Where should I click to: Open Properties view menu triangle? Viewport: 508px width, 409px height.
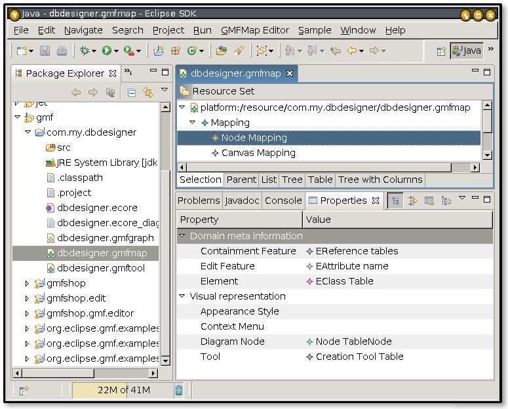tap(462, 198)
